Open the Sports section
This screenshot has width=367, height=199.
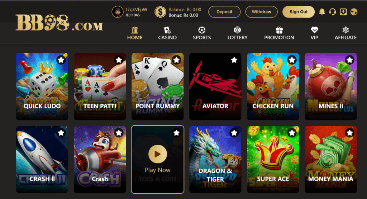pos(202,33)
